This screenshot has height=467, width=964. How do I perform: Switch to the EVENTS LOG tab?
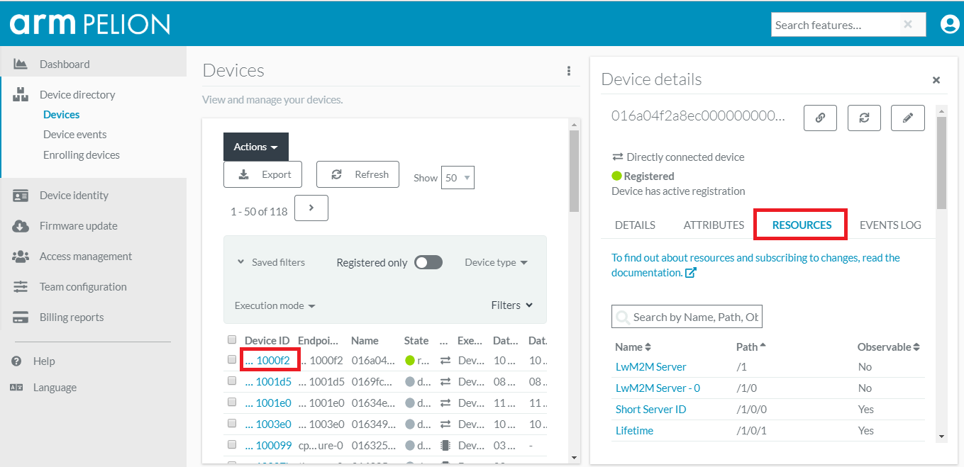890,225
